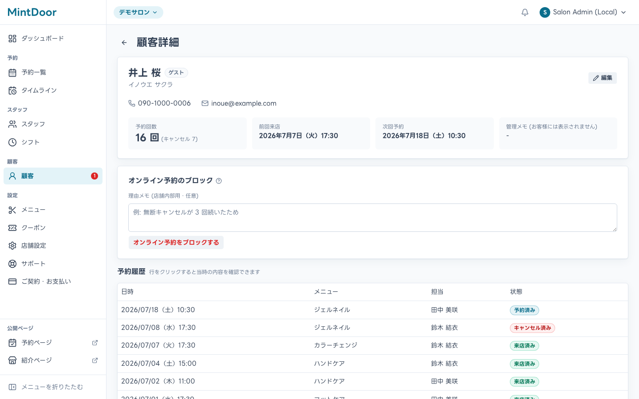This screenshot has height=399, width=639.
Task: Open サポート lifebuoy icon
Action: coord(12,264)
